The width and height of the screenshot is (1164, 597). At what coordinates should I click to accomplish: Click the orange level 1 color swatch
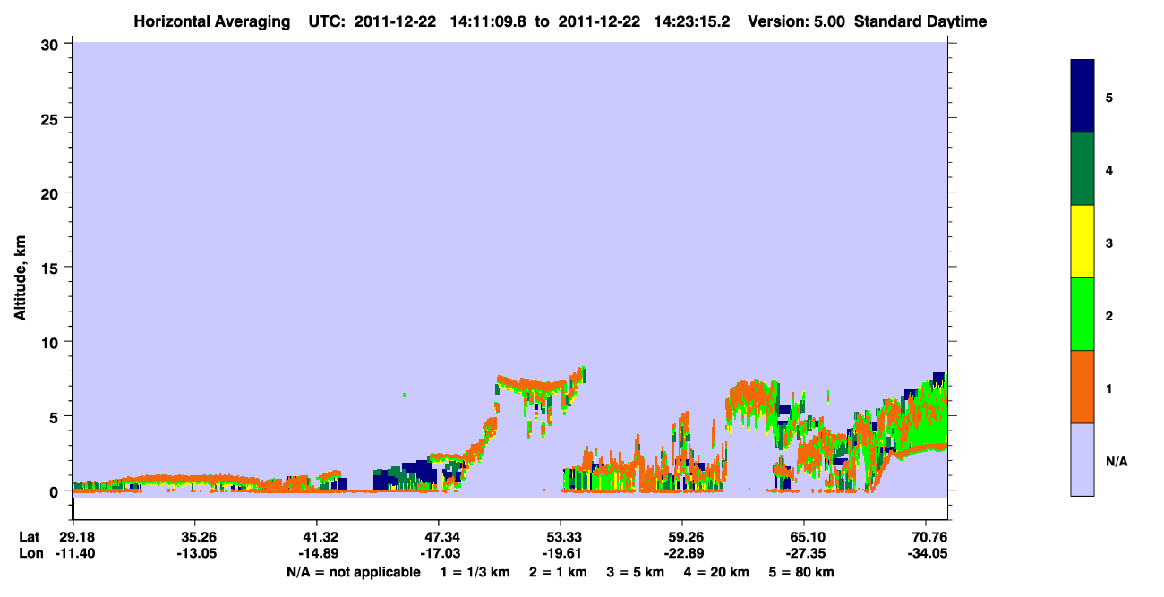point(1083,387)
